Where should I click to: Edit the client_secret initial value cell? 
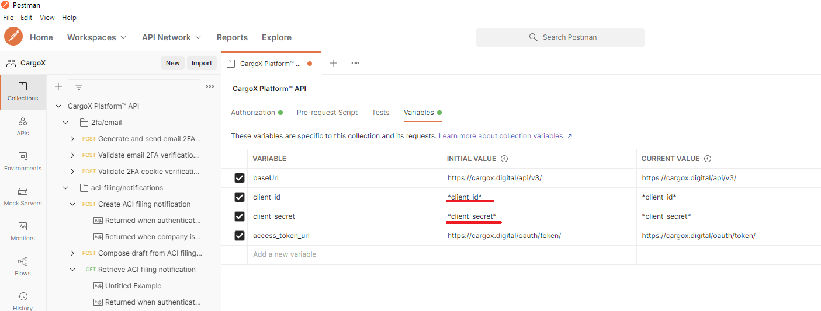(x=539, y=216)
